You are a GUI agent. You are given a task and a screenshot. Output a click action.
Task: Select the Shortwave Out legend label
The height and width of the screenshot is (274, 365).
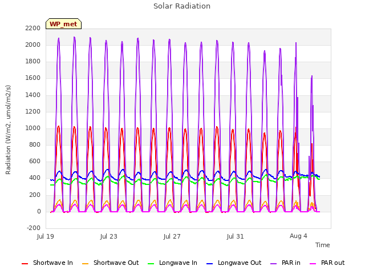pos(116,263)
